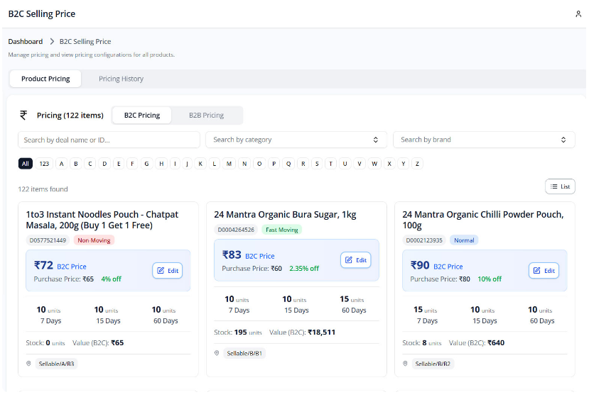The width and height of the screenshot is (589, 397).
Task: Switch to B2B Pricing toggle
Action: [x=206, y=115]
